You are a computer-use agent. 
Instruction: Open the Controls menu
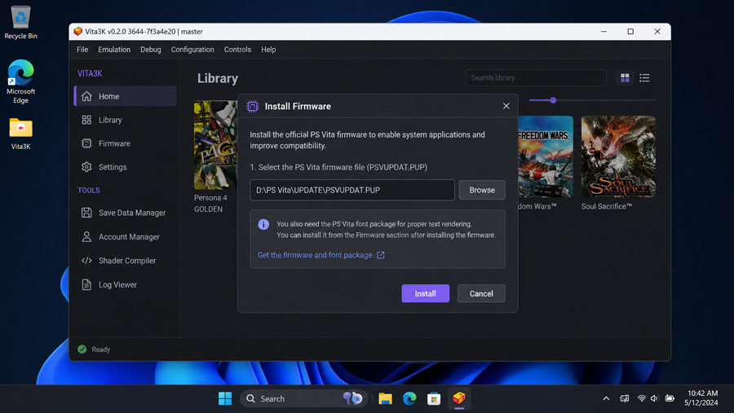tap(237, 50)
